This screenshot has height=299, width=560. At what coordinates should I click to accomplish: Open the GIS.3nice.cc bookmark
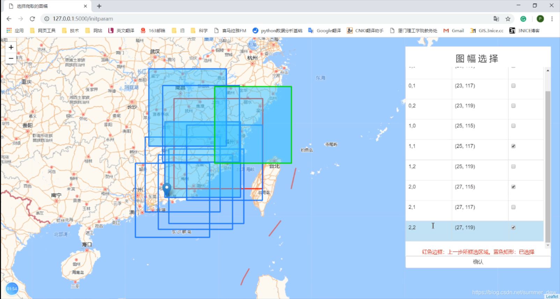click(487, 31)
